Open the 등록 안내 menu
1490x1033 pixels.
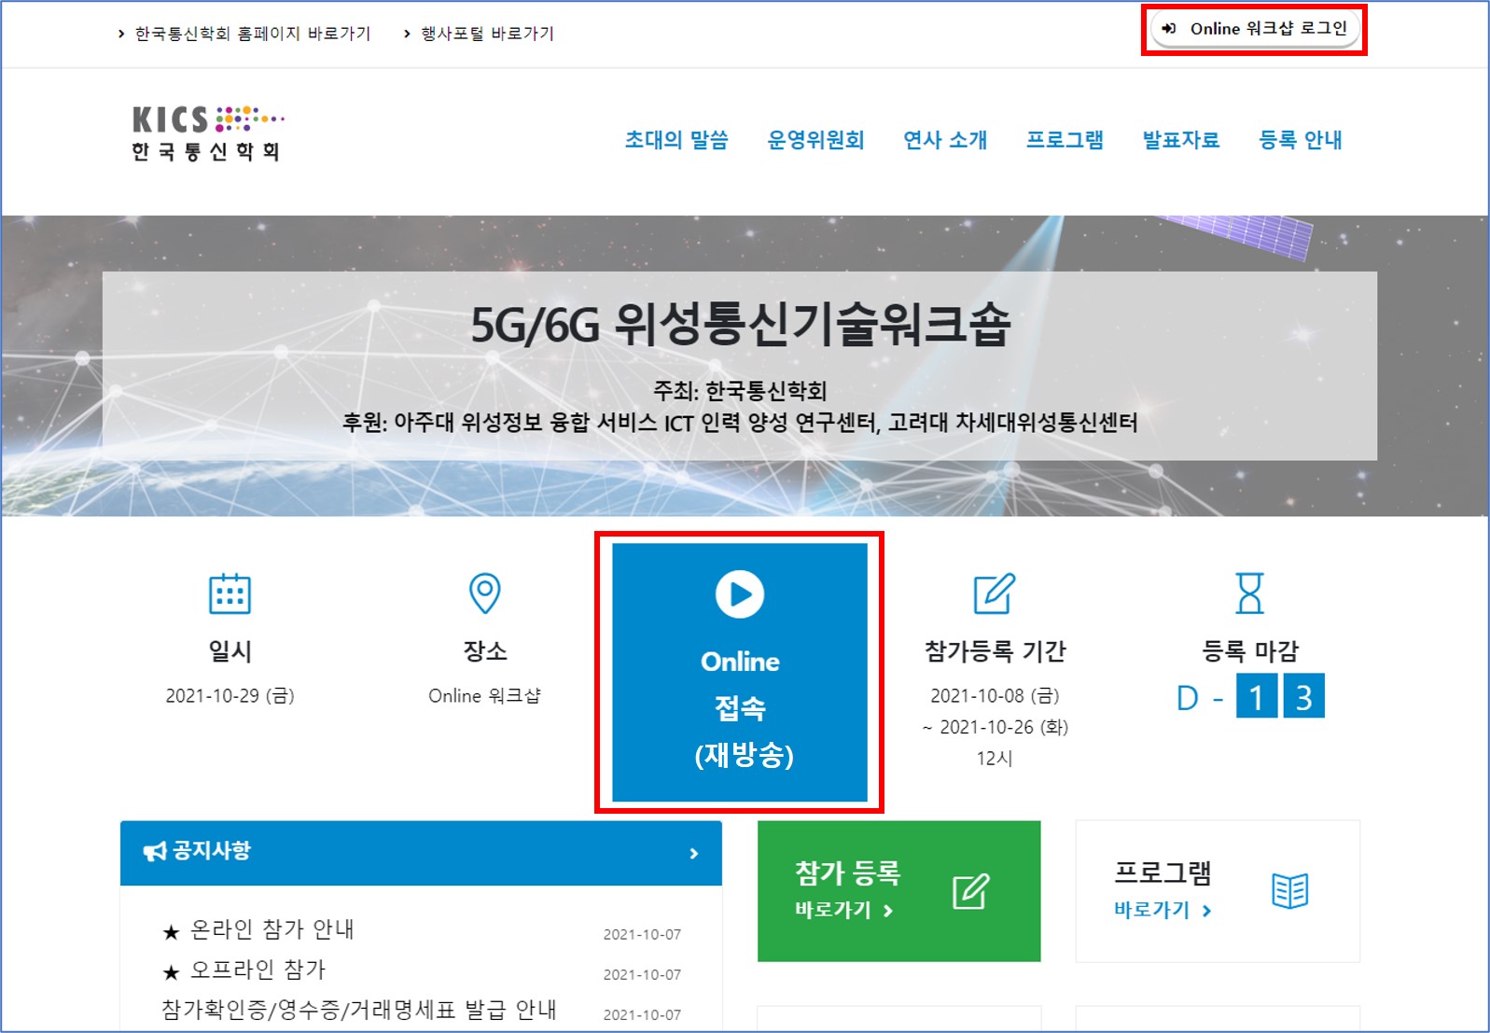(x=1301, y=140)
